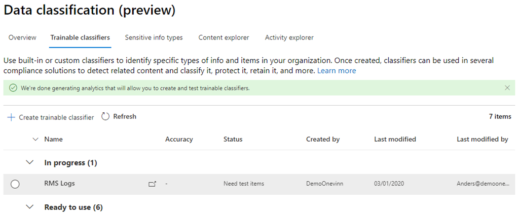This screenshot has width=519, height=219.
Task: Sort by the Status column header
Action: pos(233,140)
